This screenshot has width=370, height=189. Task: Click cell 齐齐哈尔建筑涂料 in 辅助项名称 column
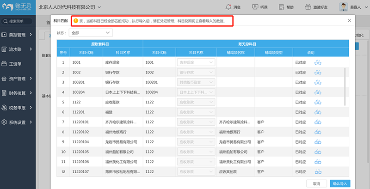[x=234, y=122]
